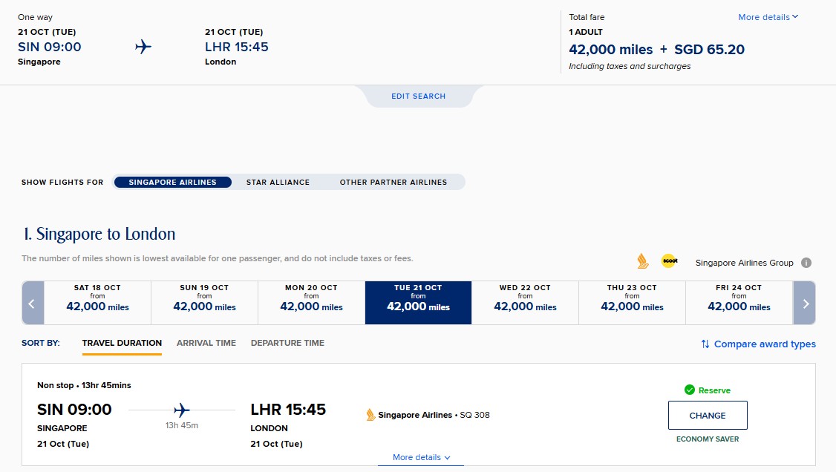Click the green Reserve checkmark icon
This screenshot has width=836, height=472.
click(690, 390)
